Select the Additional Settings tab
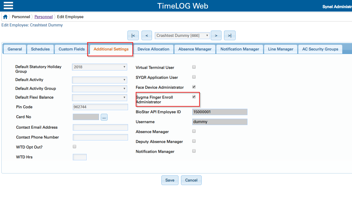 [111, 49]
